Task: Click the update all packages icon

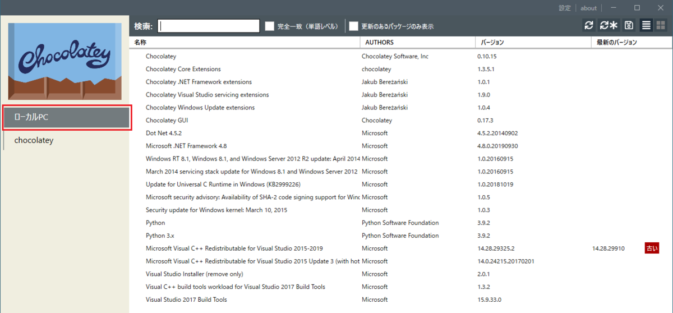Action: point(609,25)
